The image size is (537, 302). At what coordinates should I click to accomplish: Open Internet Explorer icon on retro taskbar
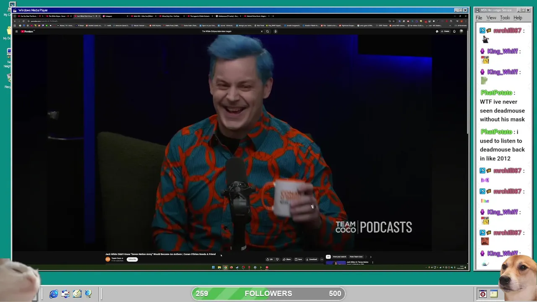(x=54, y=294)
